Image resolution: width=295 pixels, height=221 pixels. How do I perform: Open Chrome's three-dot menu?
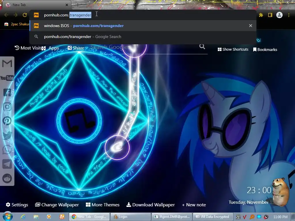coord(289,15)
